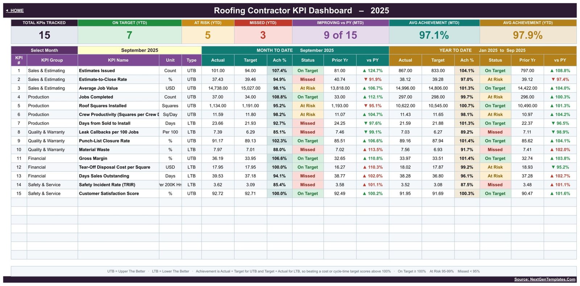Click MTD prior year value 13,818.00

click(x=340, y=88)
